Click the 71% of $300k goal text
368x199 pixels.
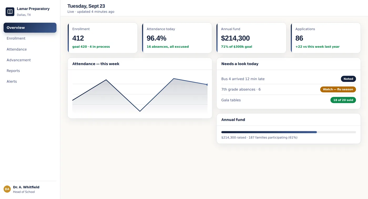click(237, 47)
